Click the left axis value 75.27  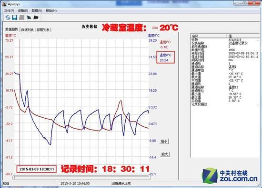pos(9,40)
